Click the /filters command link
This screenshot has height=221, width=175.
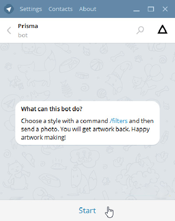point(119,121)
